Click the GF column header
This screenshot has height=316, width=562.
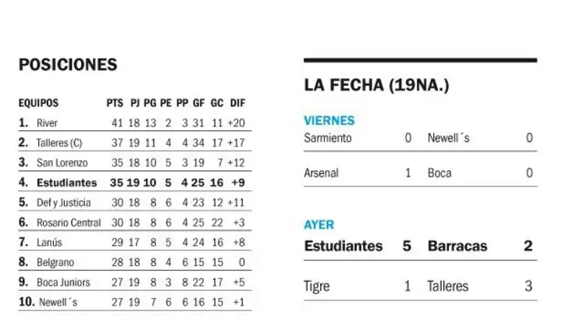[x=199, y=103]
